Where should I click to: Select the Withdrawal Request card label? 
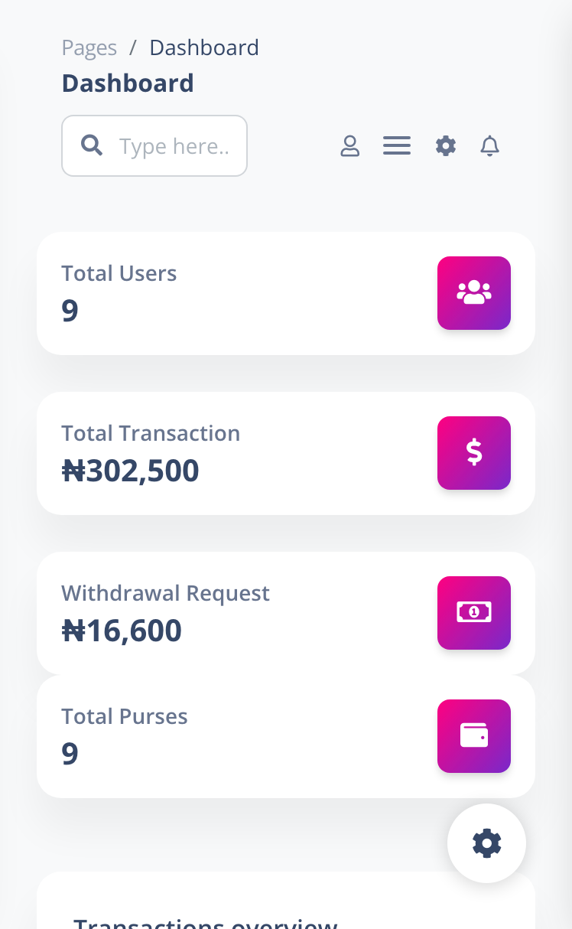[x=165, y=593]
